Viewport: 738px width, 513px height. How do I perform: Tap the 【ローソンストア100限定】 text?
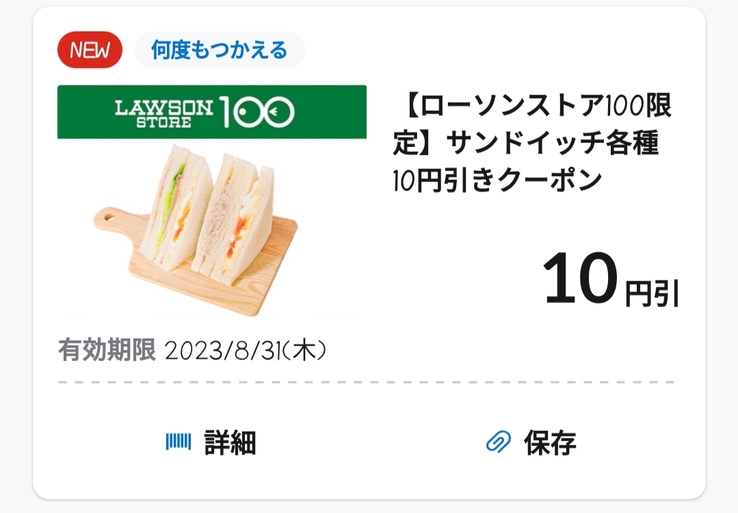(x=533, y=107)
